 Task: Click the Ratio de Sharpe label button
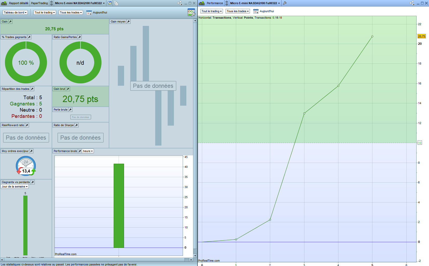(x=64, y=125)
